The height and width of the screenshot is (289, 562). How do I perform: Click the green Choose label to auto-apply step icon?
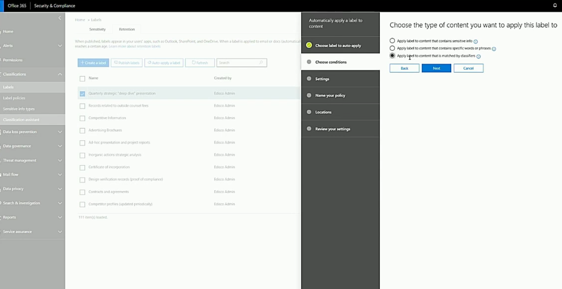(309, 45)
